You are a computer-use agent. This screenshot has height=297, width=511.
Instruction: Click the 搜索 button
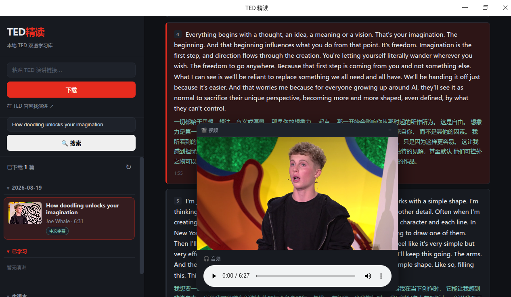(71, 143)
